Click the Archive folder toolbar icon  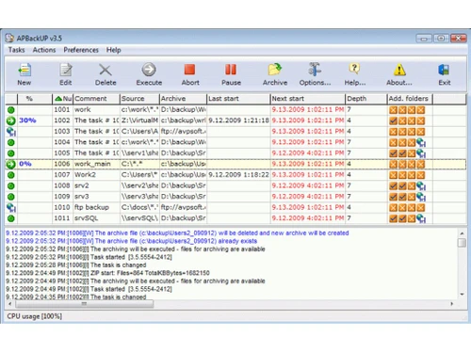pos(275,70)
